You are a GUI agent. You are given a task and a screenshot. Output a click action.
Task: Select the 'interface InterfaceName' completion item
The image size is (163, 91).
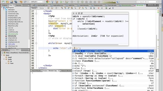coord(113,88)
